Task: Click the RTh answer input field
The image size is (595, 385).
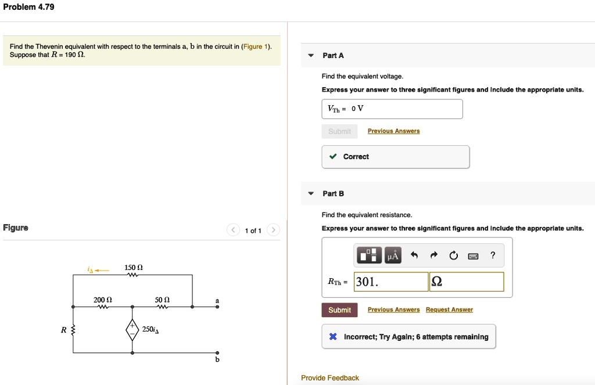Action: (x=390, y=281)
